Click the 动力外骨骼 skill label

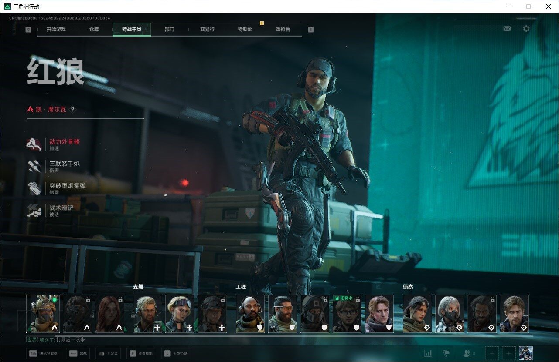pos(65,142)
